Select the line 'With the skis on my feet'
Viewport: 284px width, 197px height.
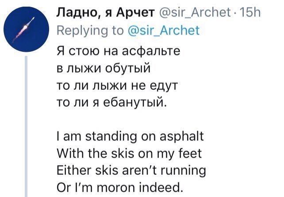click(129, 153)
